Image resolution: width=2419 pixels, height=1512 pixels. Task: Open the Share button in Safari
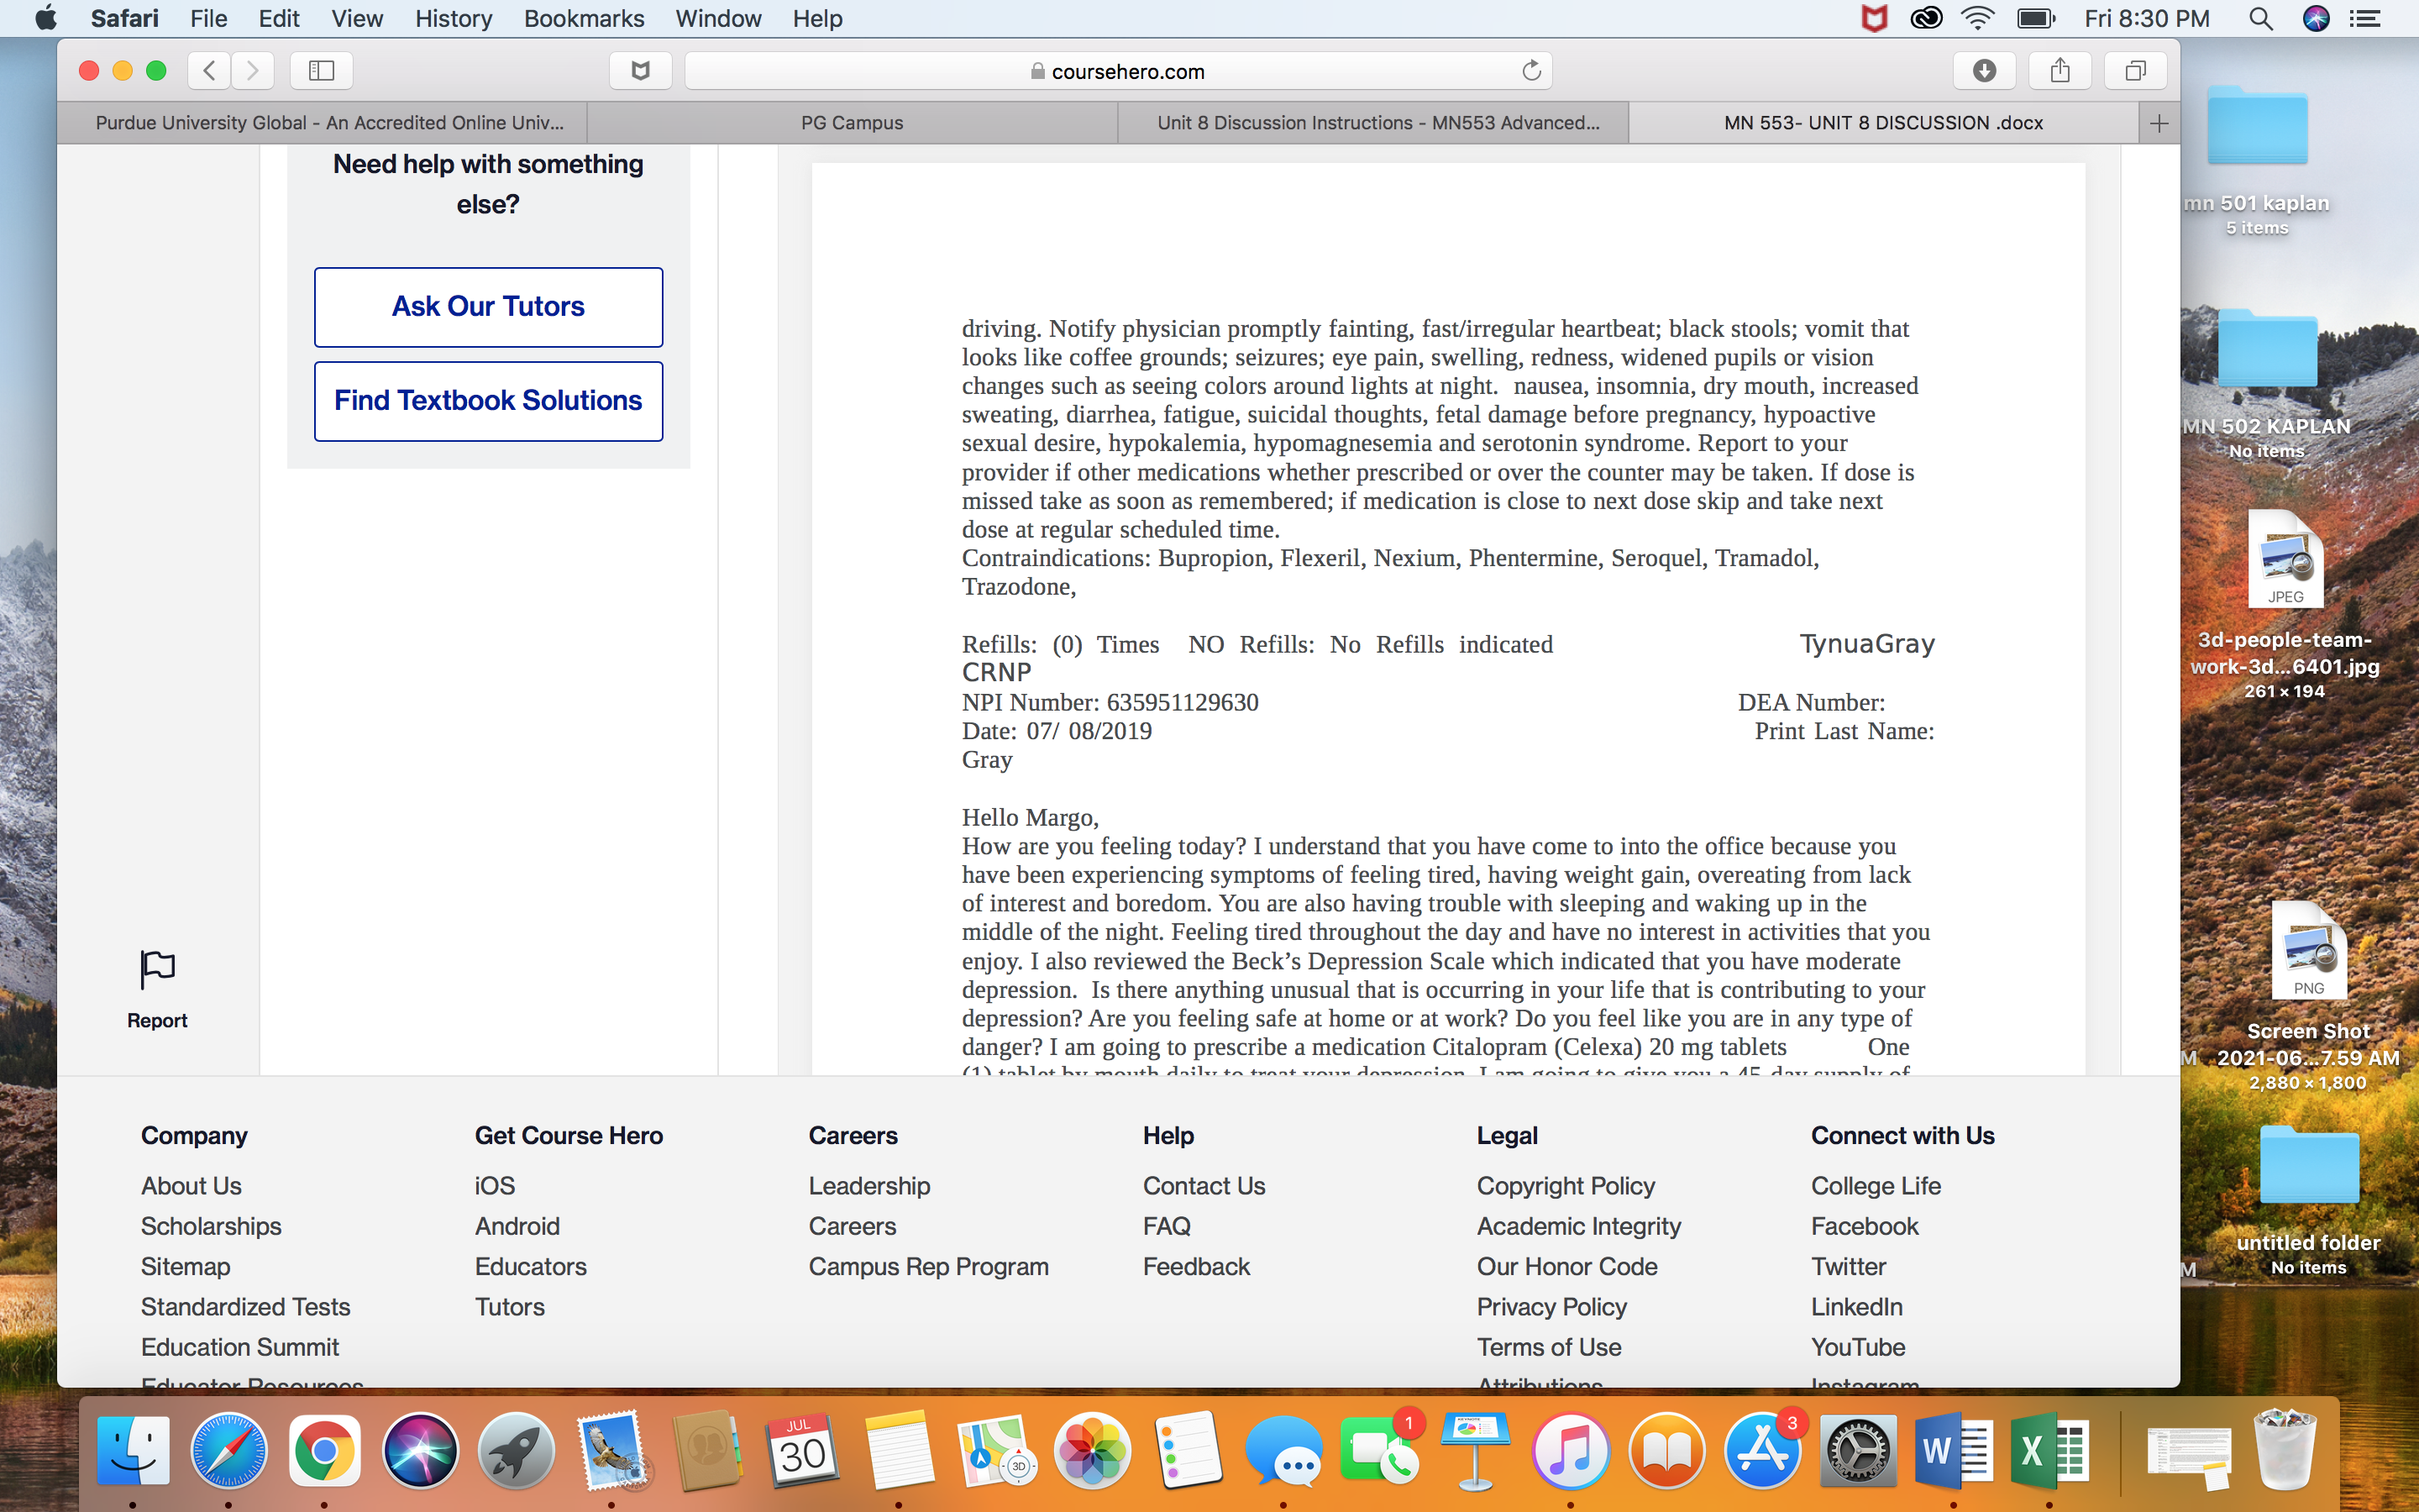pyautogui.click(x=2060, y=71)
